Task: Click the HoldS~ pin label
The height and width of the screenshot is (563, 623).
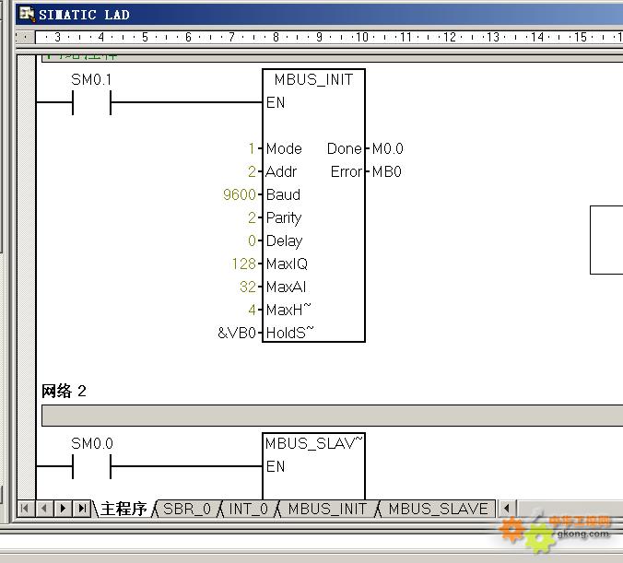Action: (x=289, y=332)
